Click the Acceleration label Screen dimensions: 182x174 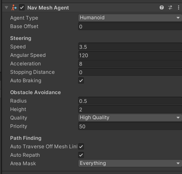click(25, 64)
